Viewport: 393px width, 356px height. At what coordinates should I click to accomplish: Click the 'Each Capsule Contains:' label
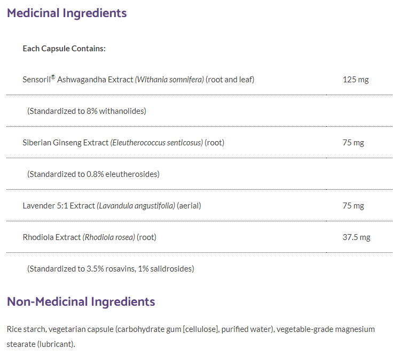[64, 49]
